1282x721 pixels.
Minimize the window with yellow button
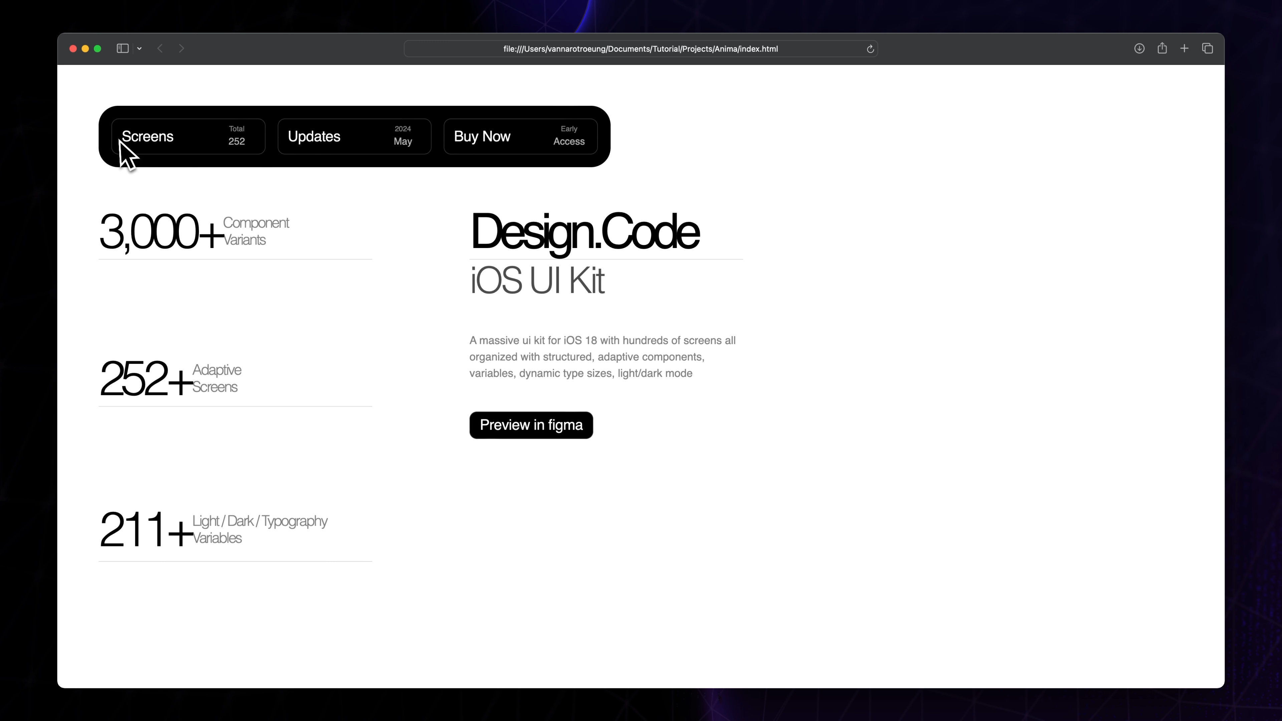pos(85,49)
